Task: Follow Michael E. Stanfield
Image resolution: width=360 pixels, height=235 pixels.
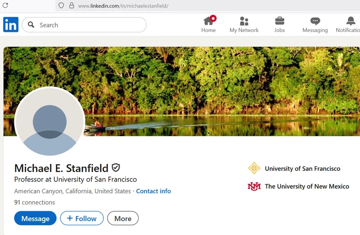Action: coord(82,218)
